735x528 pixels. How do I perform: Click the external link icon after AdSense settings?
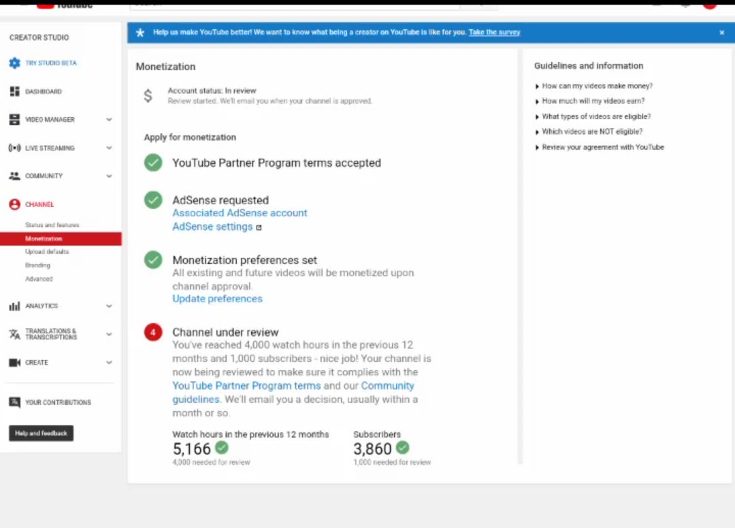tap(259, 227)
